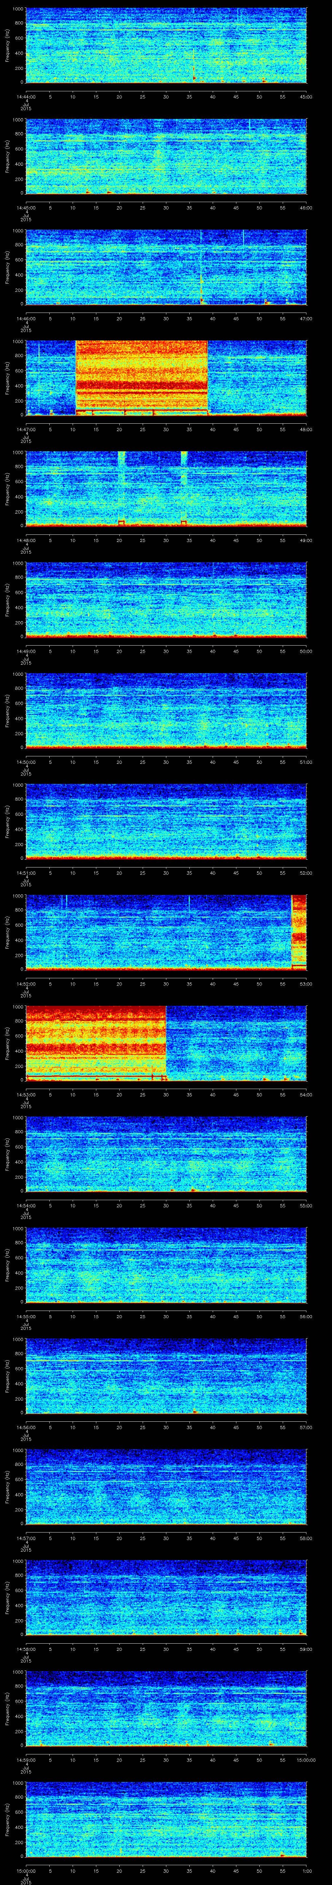Viewport: 332px width, 1885px height.
Task: Click the "14:57:00" time axis label
Action: (26, 1538)
